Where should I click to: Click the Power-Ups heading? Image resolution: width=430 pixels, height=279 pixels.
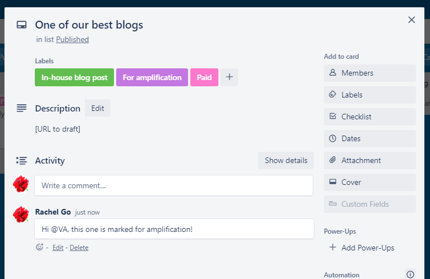tap(340, 231)
